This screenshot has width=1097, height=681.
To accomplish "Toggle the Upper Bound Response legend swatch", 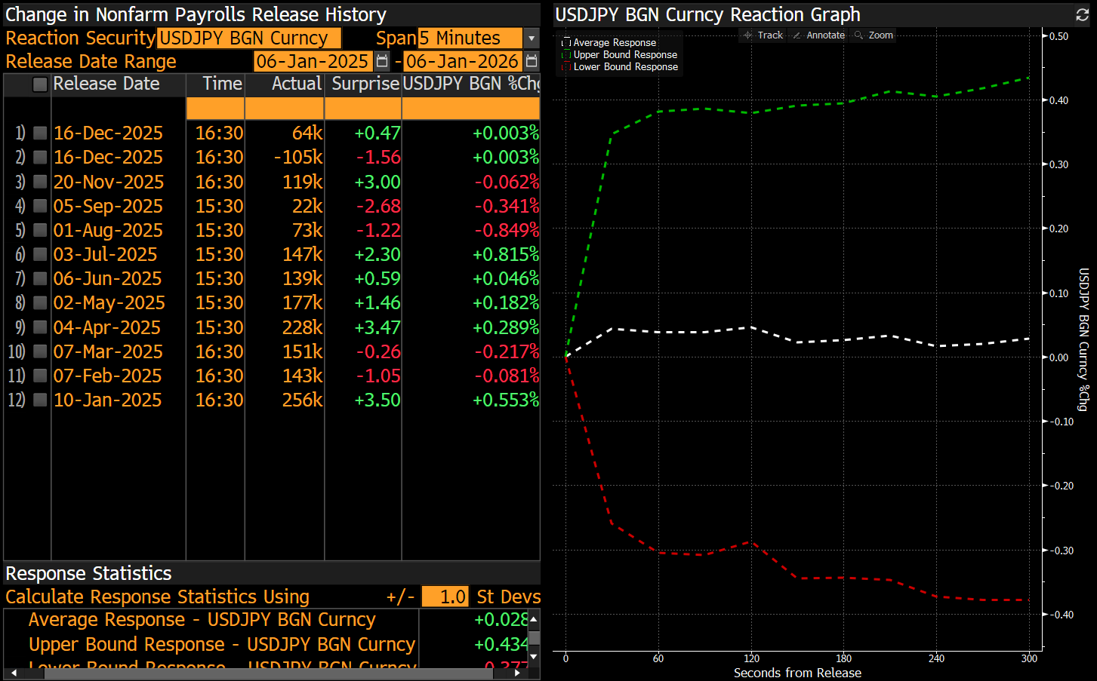I will tap(566, 55).
